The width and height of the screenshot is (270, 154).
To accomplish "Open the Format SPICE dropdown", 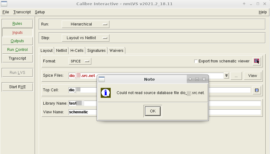I will (80, 61).
